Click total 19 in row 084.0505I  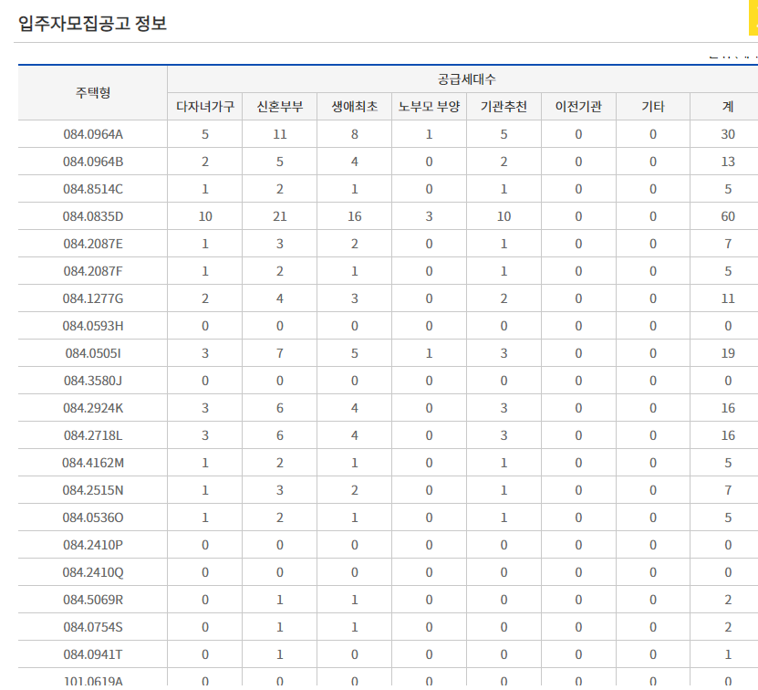tap(728, 353)
